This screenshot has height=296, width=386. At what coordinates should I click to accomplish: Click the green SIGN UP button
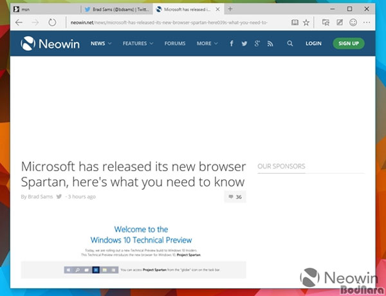[349, 44]
